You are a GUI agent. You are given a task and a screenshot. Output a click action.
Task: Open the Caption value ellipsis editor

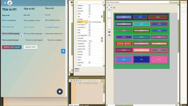tap(102, 22)
